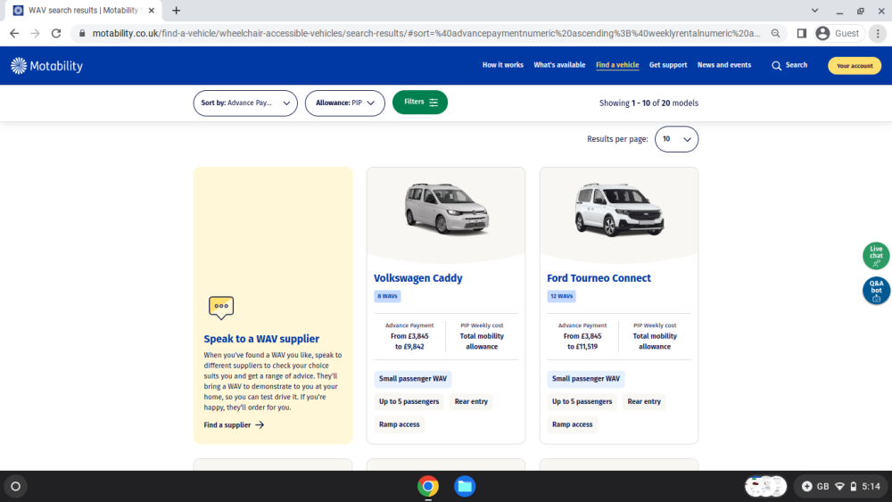Click the browser forward arrow
This screenshot has height=502, width=892.
point(36,34)
